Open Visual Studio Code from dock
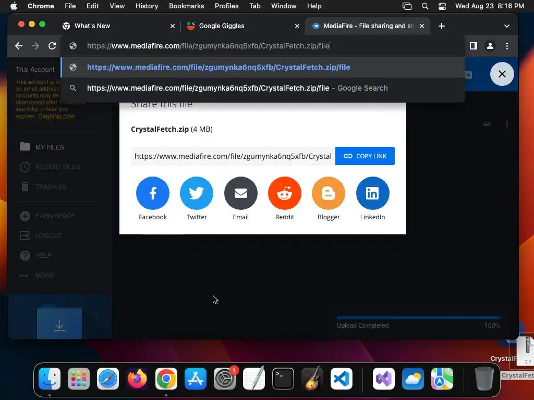This screenshot has height=400, width=534. coord(342,379)
